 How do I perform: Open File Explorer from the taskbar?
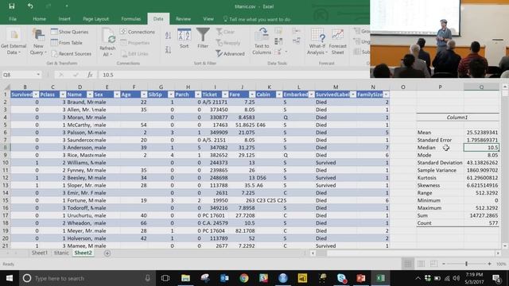(185, 278)
